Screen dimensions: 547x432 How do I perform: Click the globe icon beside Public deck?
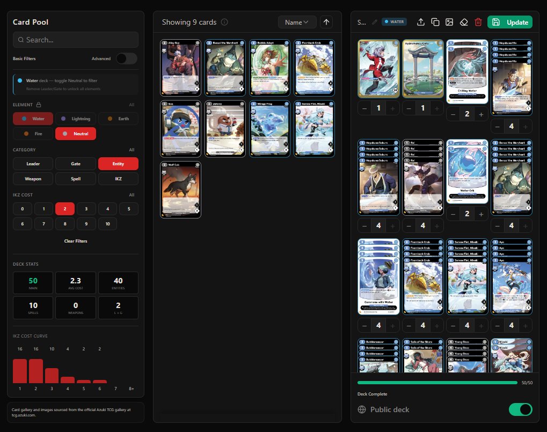pos(362,409)
